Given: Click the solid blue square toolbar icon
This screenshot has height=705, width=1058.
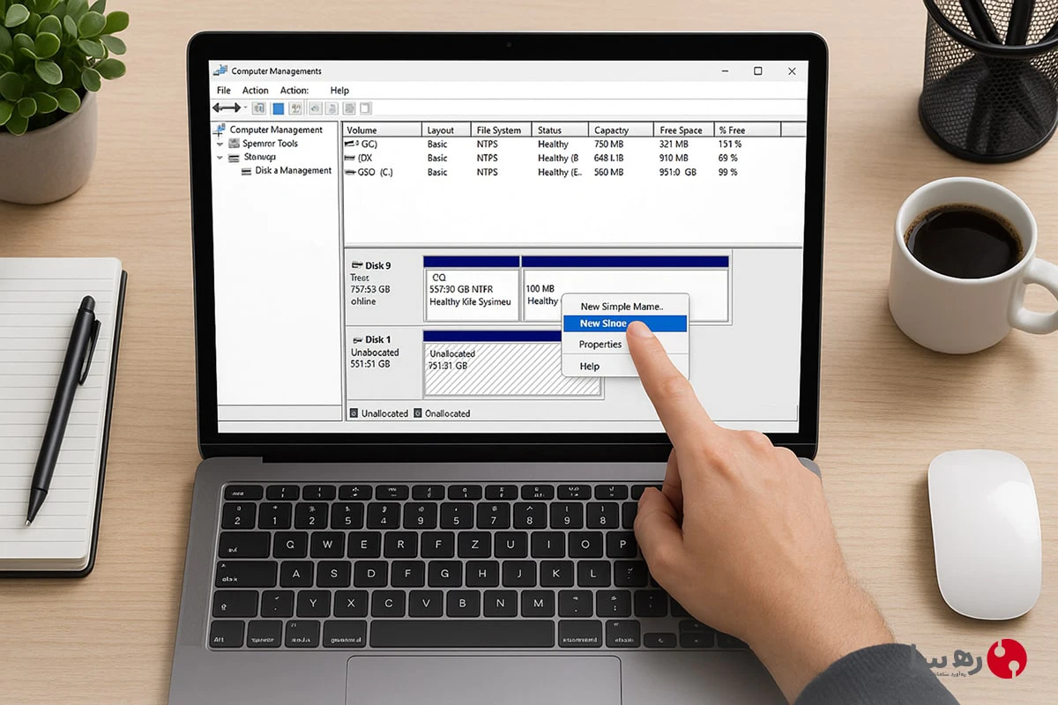Looking at the screenshot, I should click(x=278, y=108).
